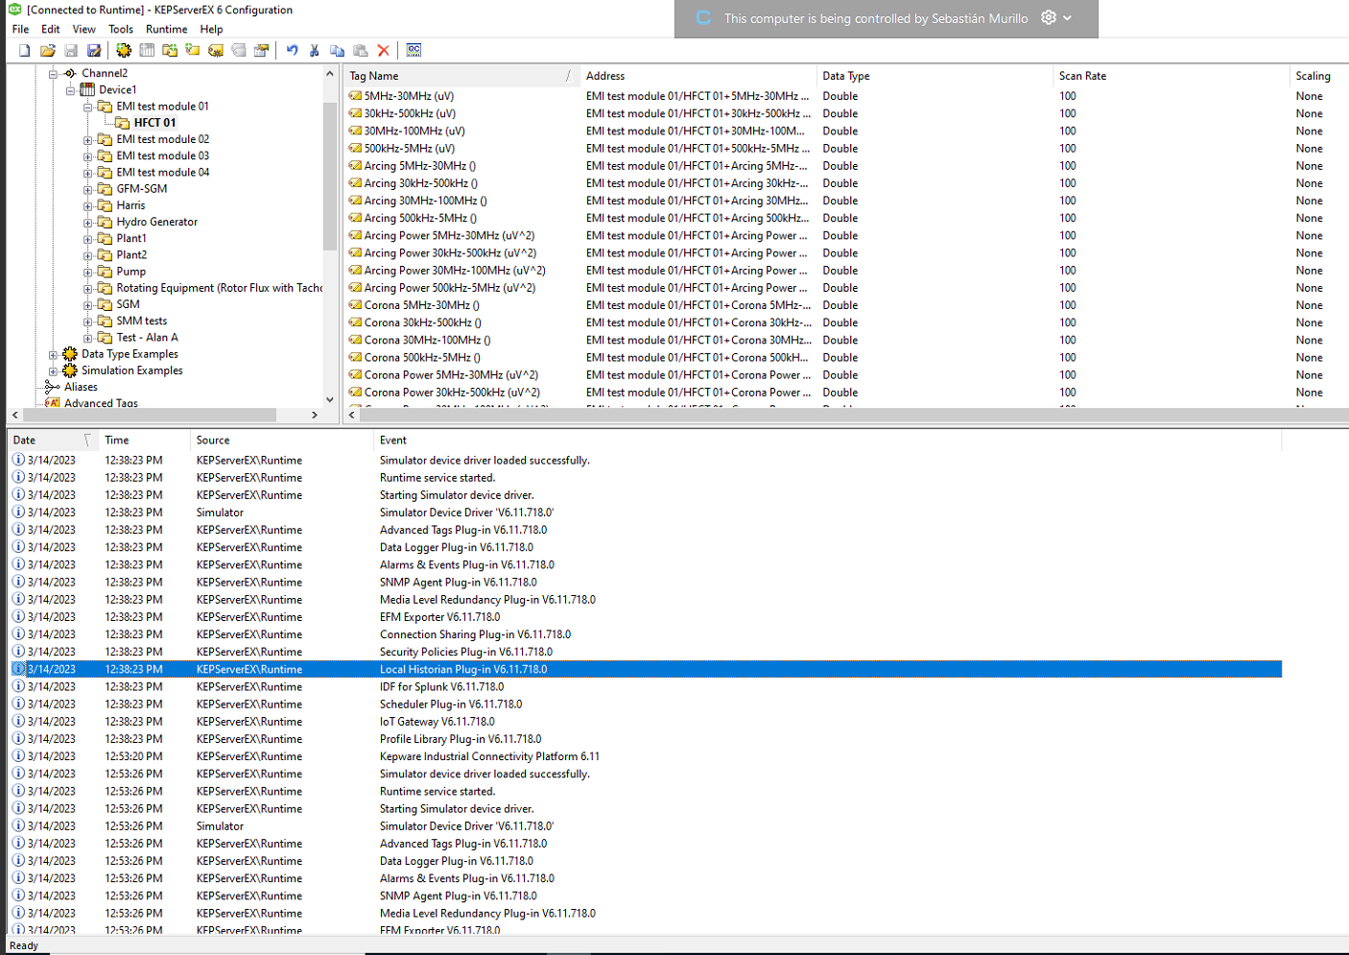Click the Aliases branch icon in the tree
This screenshot has height=955, width=1349.
click(53, 387)
